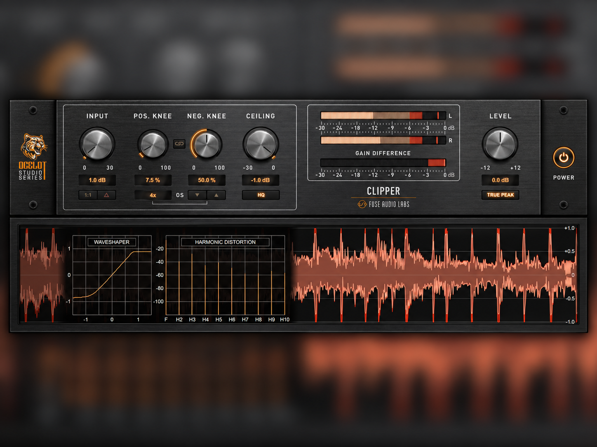Image resolution: width=597 pixels, height=447 pixels.
Task: Click the +1.0 waveform scale label
Action: pyautogui.click(x=569, y=228)
